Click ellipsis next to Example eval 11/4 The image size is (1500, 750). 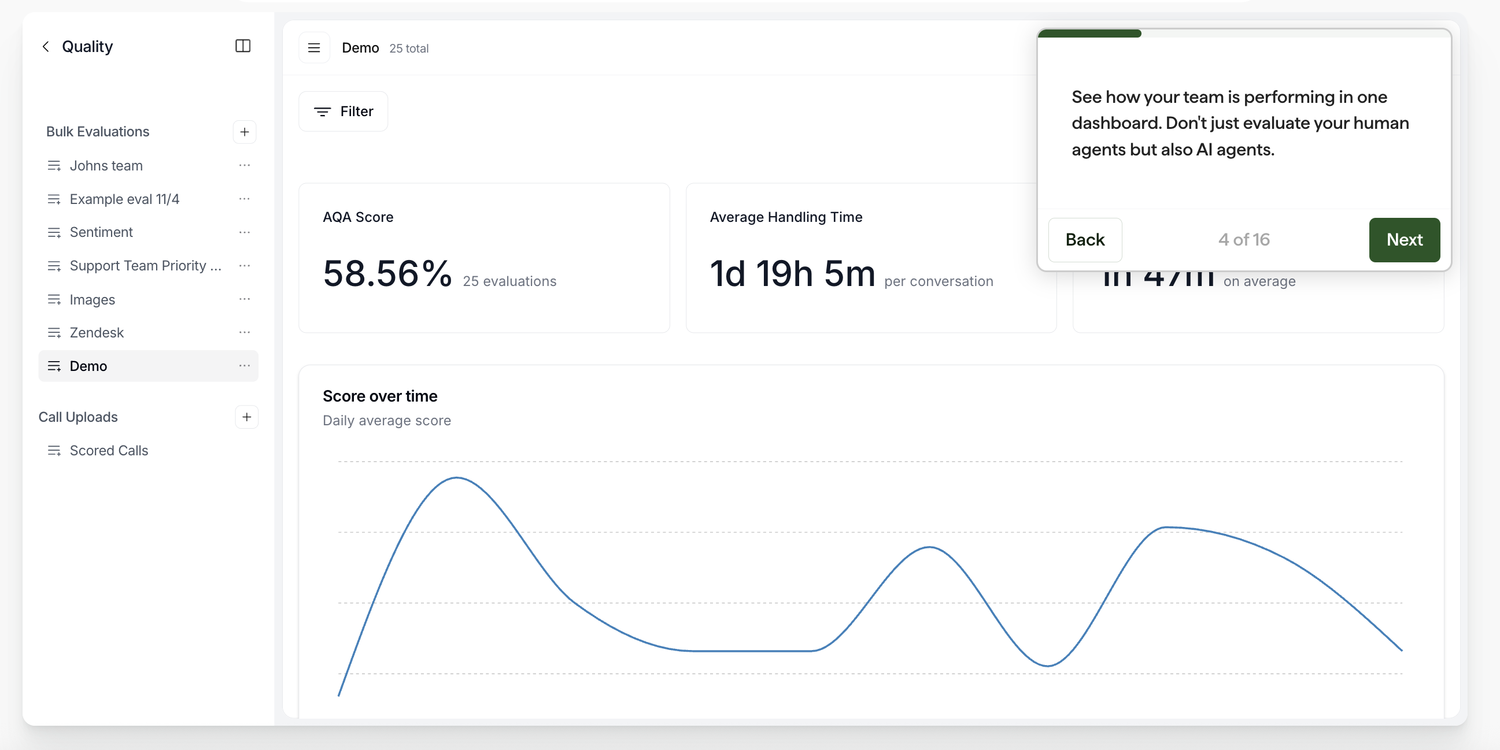pyautogui.click(x=245, y=199)
